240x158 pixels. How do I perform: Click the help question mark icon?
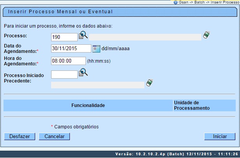175,2
